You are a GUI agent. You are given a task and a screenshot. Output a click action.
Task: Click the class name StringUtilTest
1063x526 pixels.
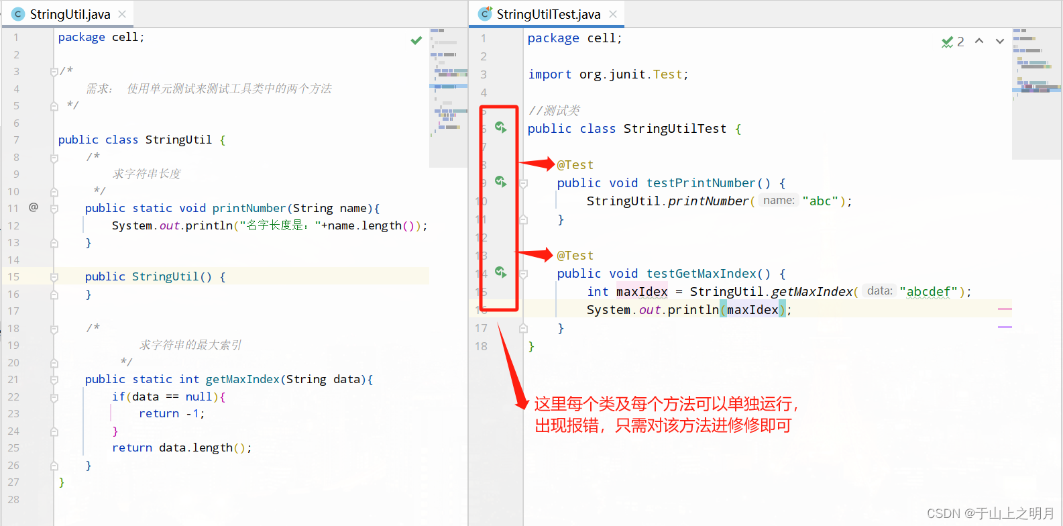[x=675, y=129]
